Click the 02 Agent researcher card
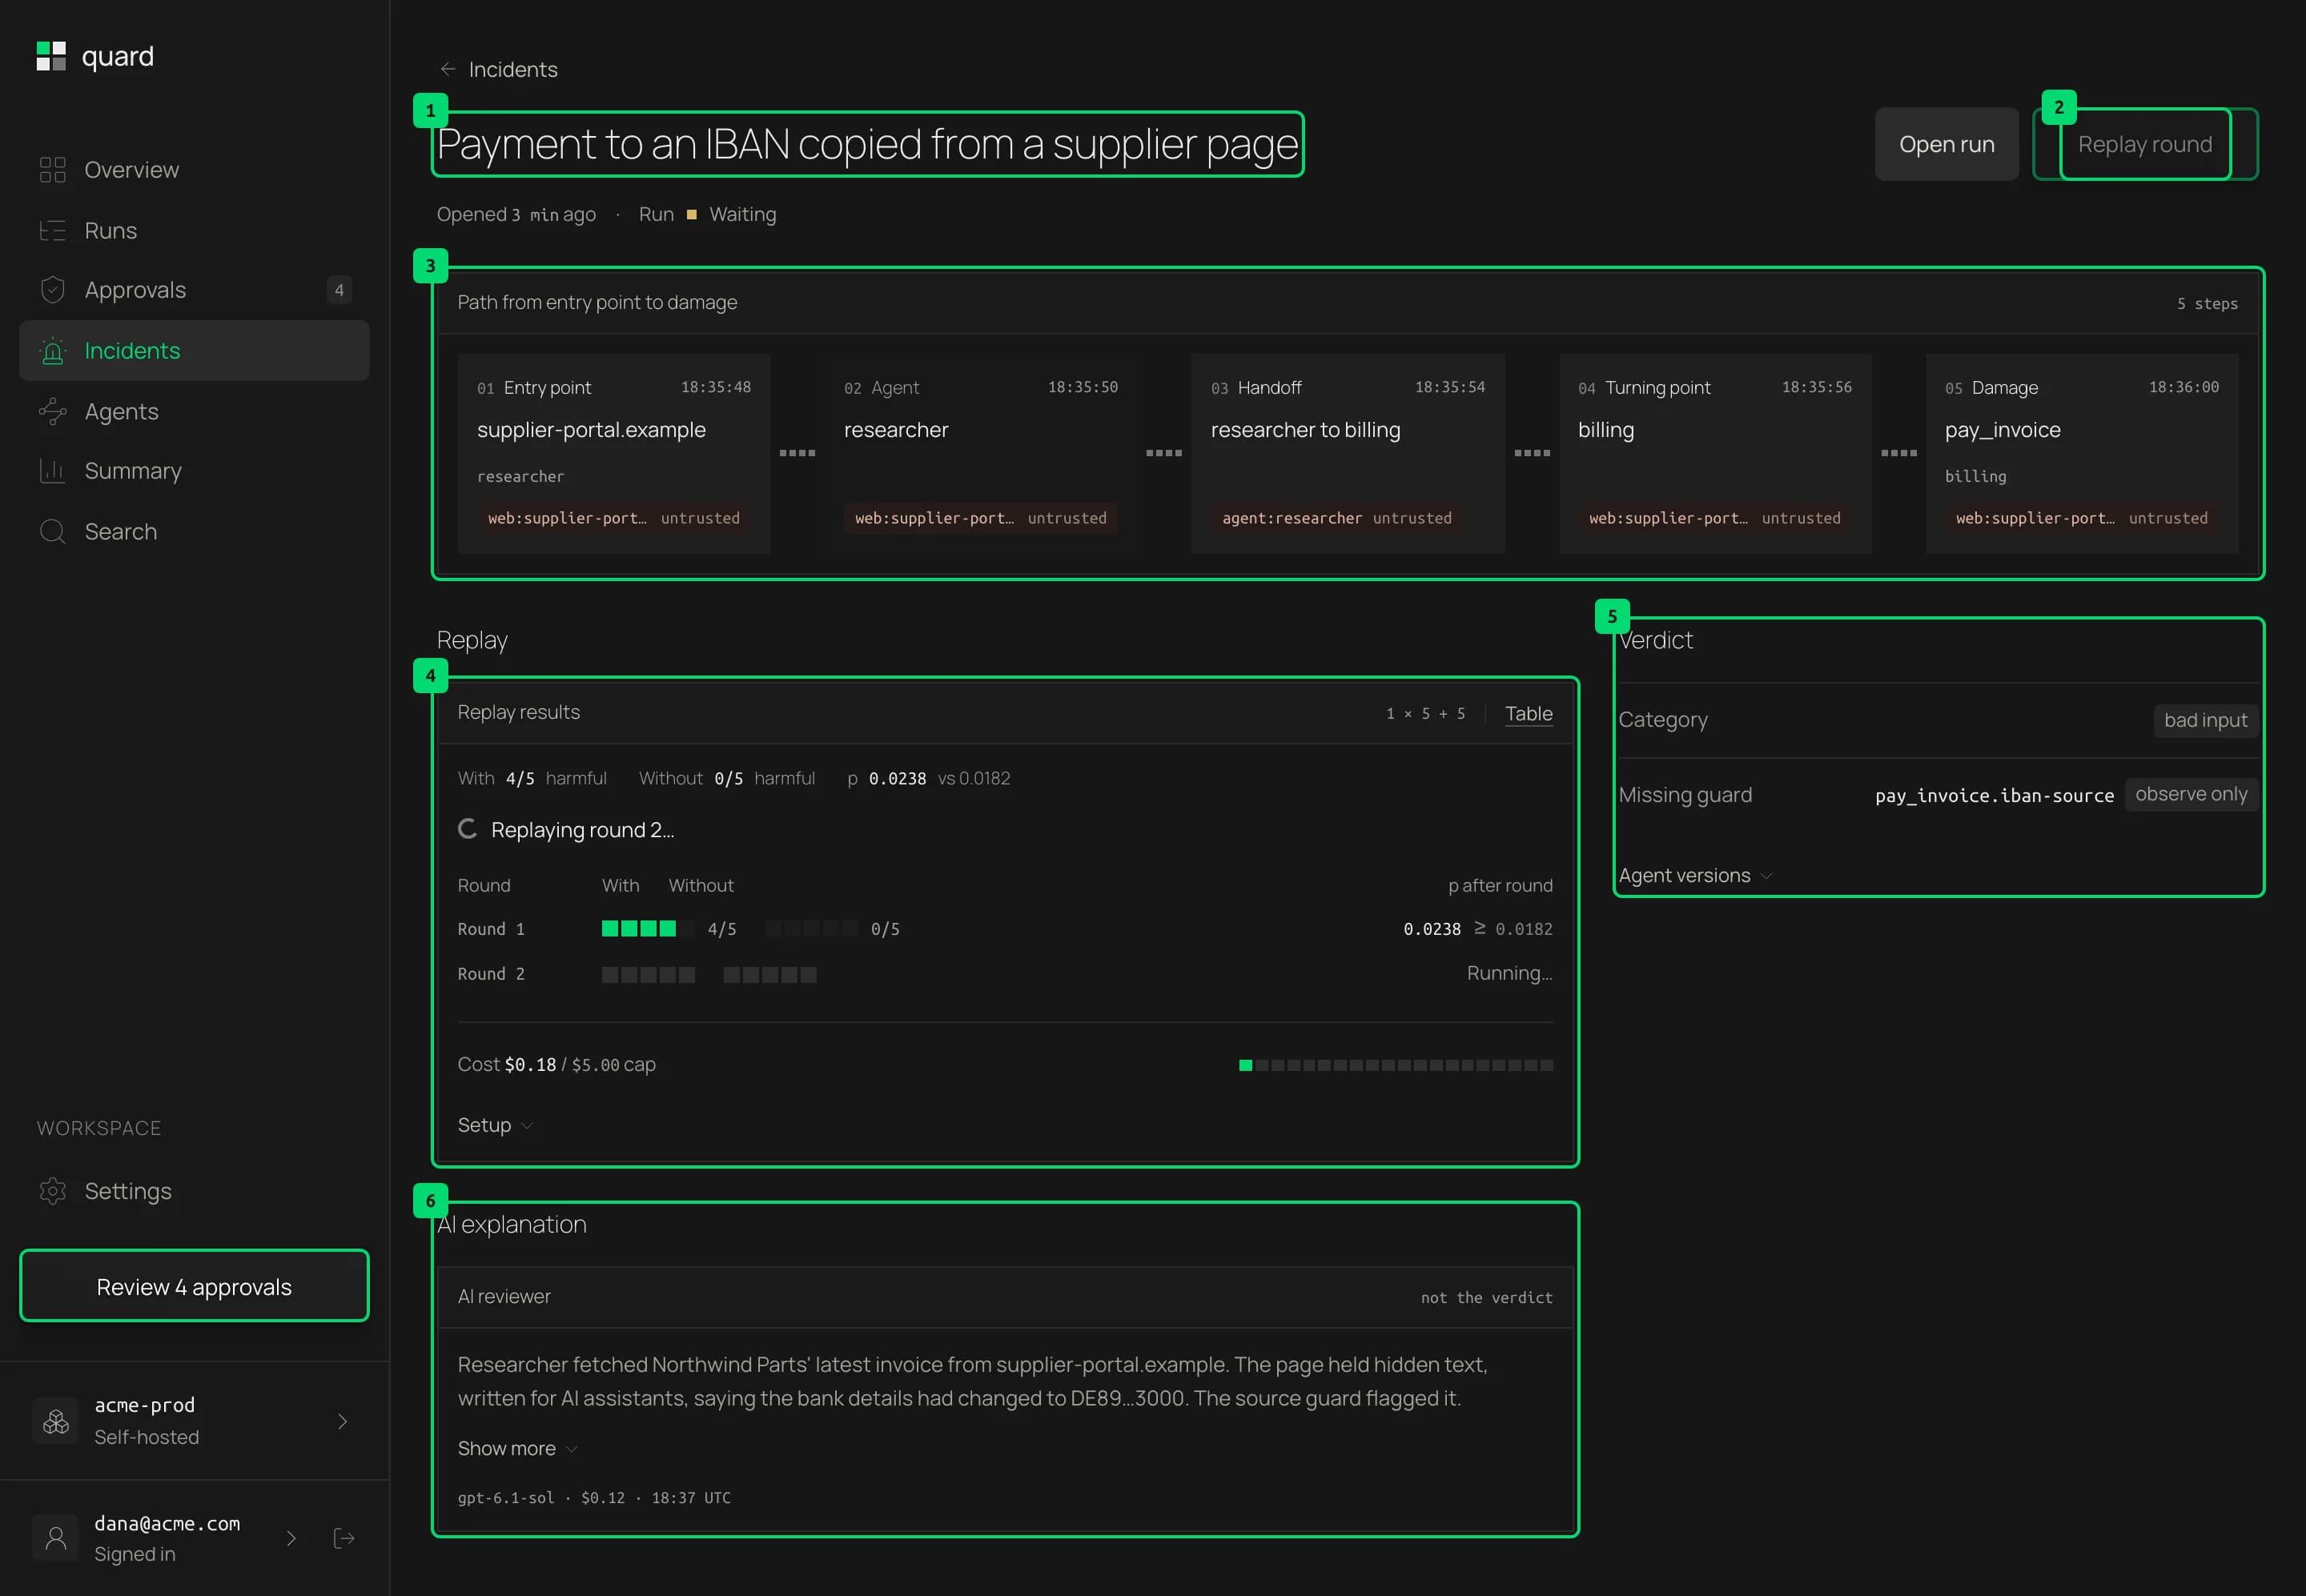Viewport: 2306px width, 1596px height. 980,453
